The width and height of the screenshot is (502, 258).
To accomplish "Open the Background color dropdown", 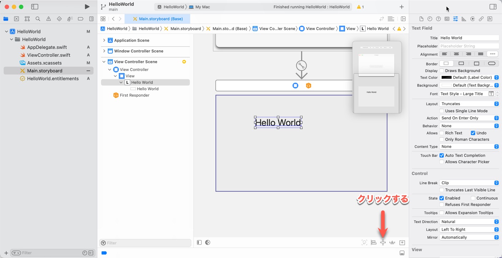I will pyautogui.click(x=496, y=85).
